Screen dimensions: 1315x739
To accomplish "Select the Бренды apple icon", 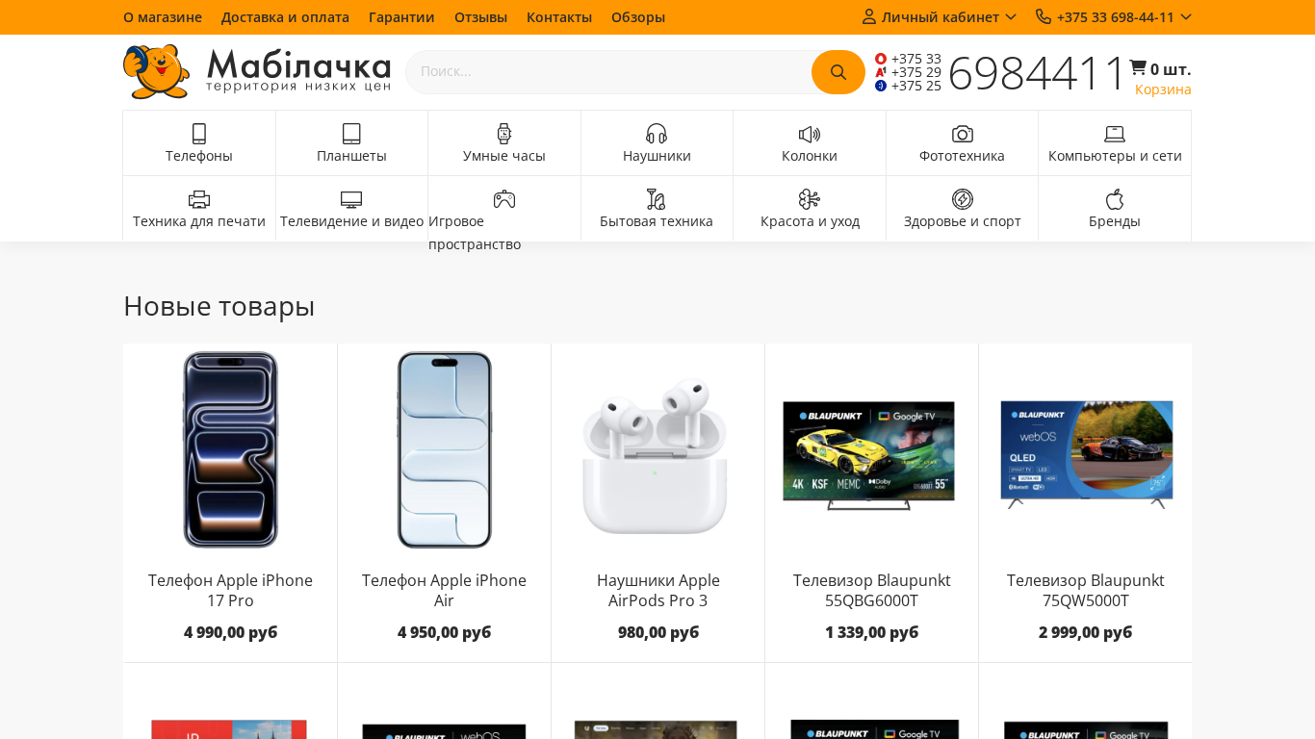I will (x=1114, y=199).
